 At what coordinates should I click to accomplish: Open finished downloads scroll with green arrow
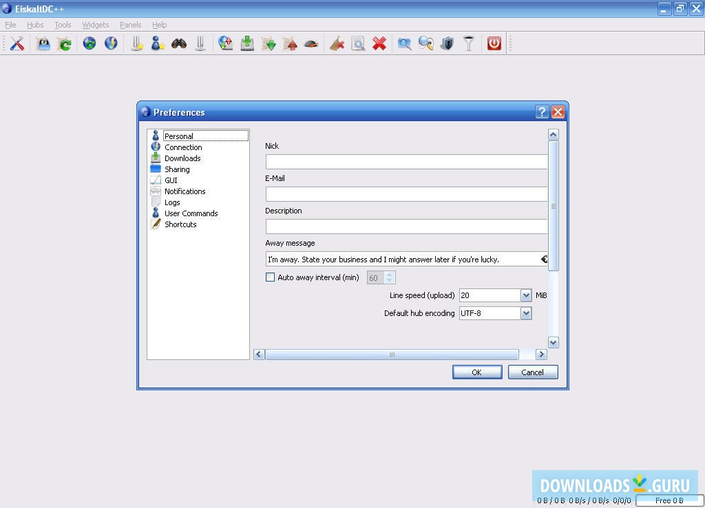tap(269, 43)
